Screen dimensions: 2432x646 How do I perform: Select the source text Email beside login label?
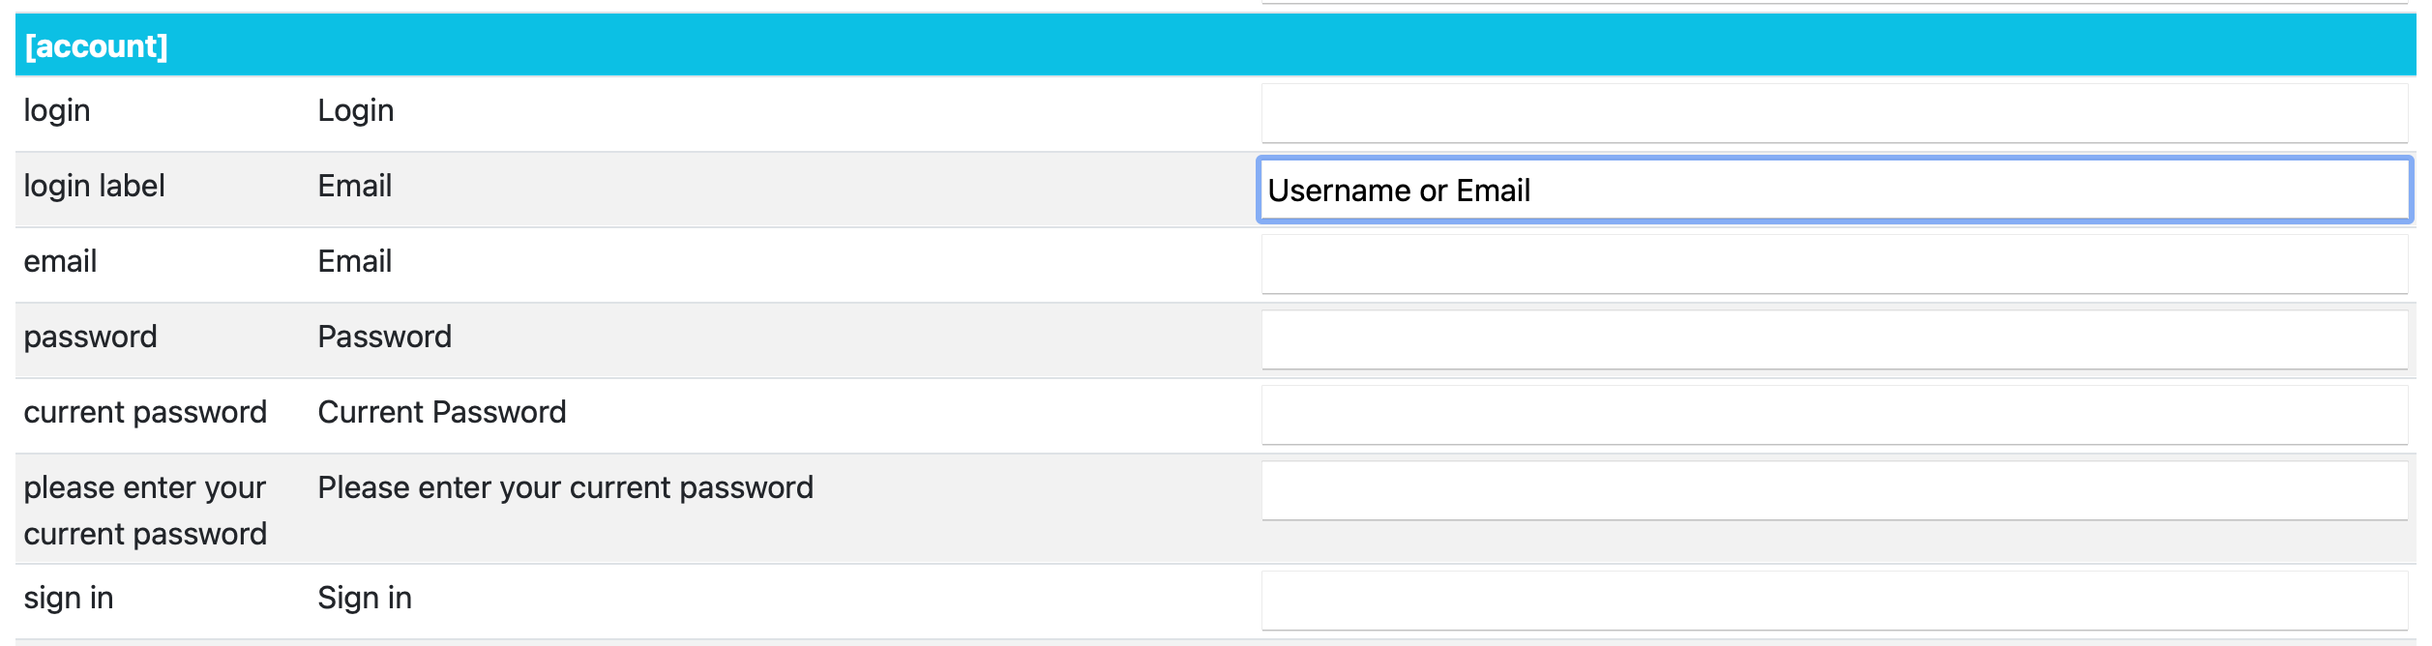click(x=354, y=186)
